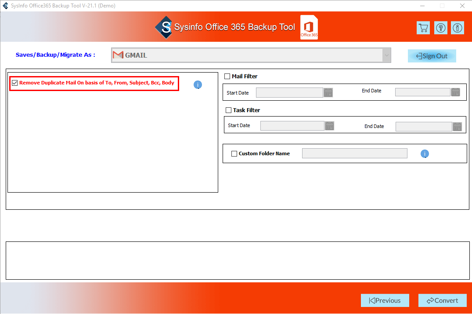
Task: Close the SysInfo Backup Tool window
Action: (462, 6)
